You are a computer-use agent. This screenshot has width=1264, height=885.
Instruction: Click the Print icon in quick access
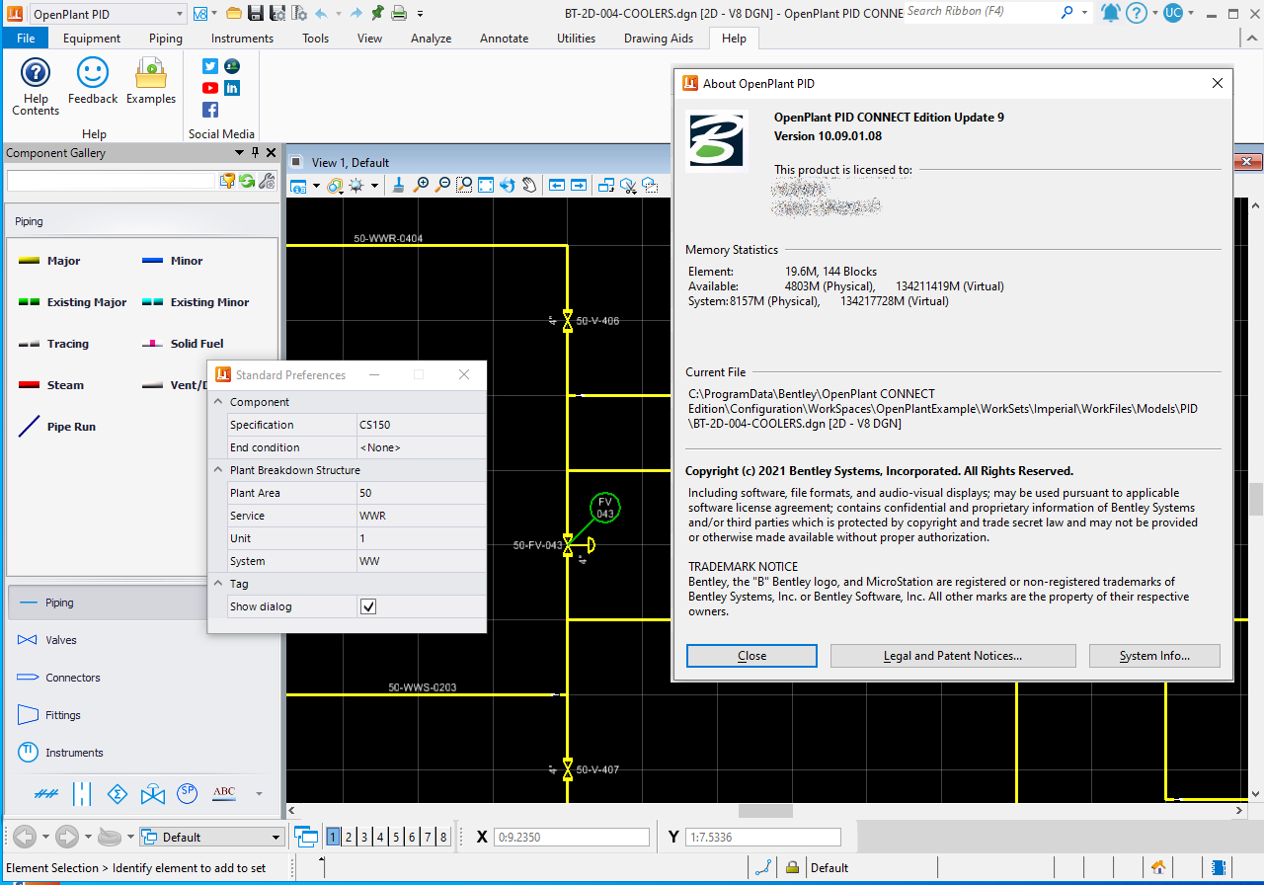point(398,13)
